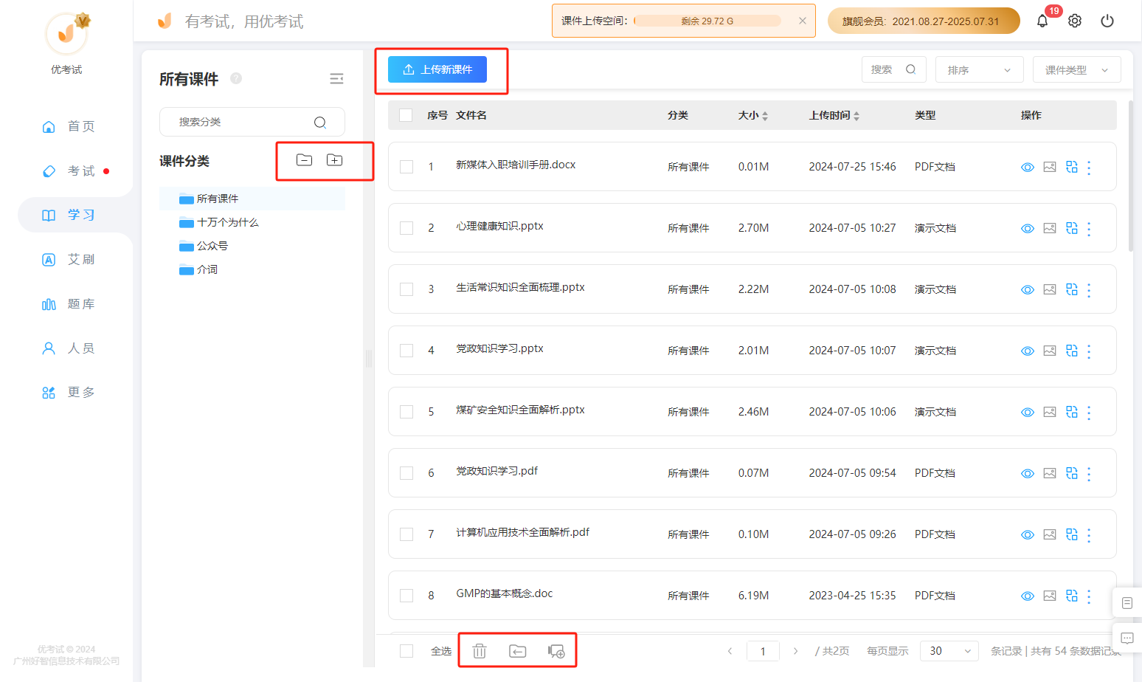Click the page number input box
This screenshot has height=682, width=1142.
(x=763, y=651)
